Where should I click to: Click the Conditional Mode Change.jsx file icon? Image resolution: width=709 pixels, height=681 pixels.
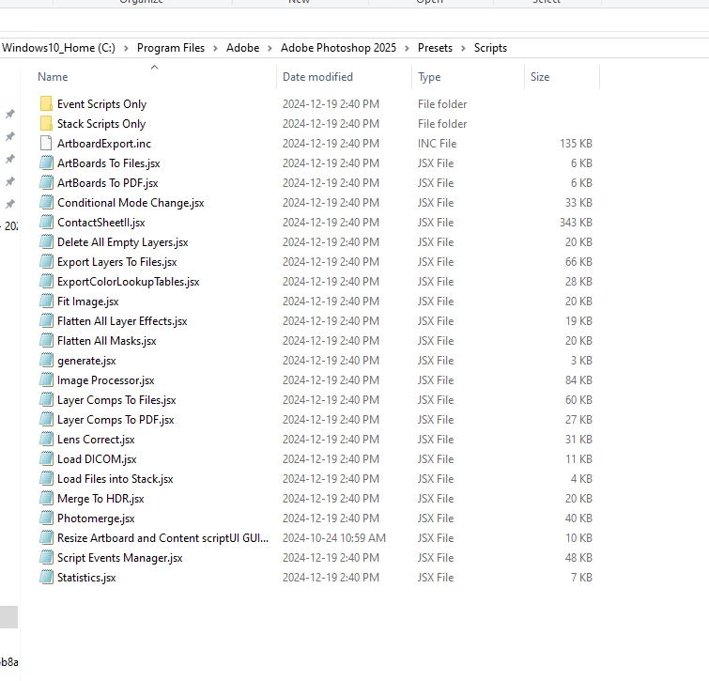[x=46, y=203]
